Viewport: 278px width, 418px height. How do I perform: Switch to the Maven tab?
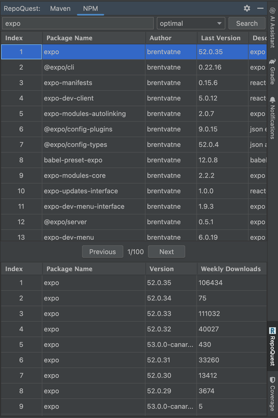60,8
